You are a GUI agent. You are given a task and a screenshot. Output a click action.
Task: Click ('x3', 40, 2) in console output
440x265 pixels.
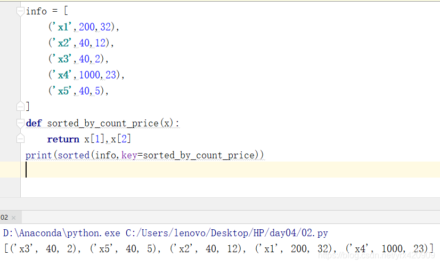pos(43,248)
